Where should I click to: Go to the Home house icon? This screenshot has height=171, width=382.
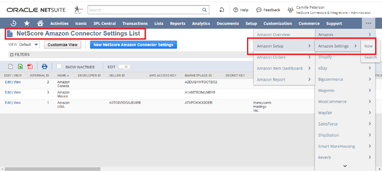pos(40,23)
